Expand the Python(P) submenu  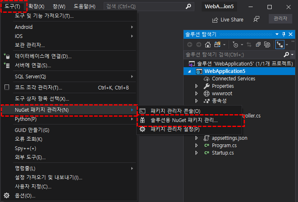pyautogui.click(x=69, y=119)
